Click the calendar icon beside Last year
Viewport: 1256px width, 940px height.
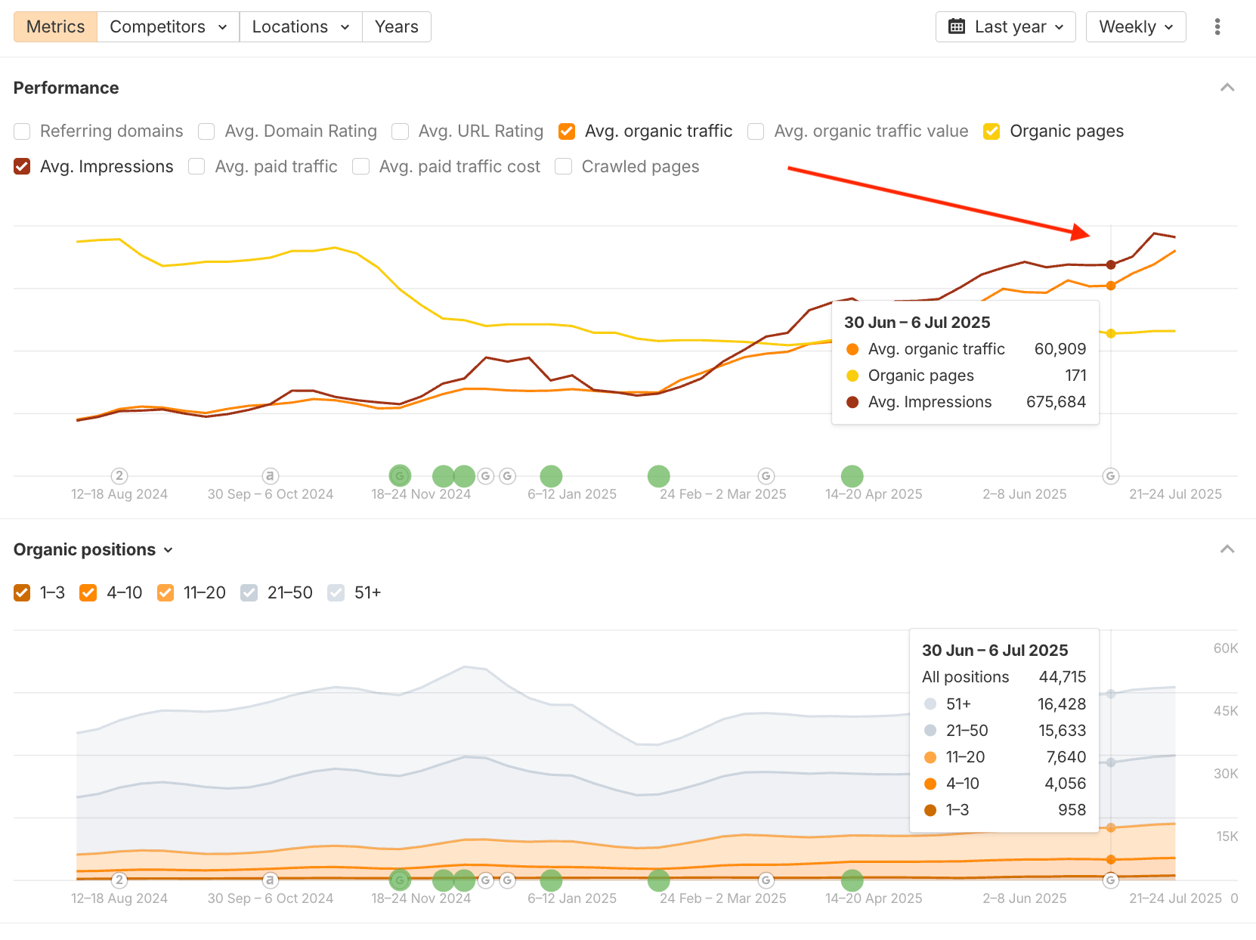(957, 27)
